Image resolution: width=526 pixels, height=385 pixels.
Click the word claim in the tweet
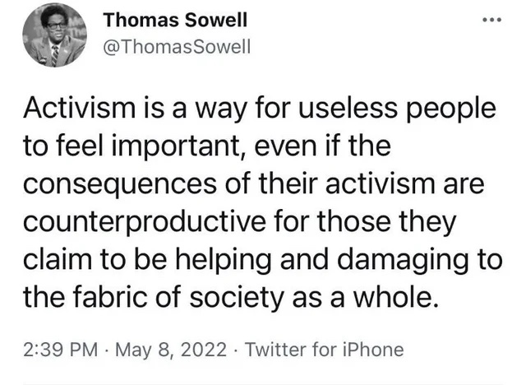tap(57, 259)
